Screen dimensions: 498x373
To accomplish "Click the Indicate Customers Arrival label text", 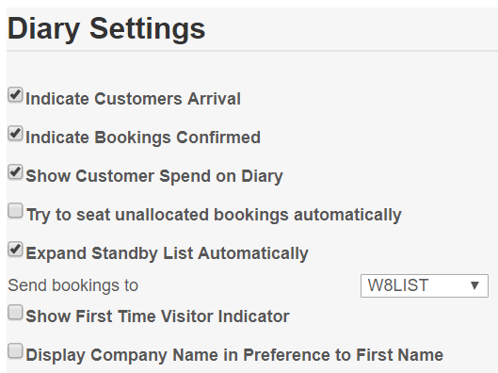I will 133,99.
